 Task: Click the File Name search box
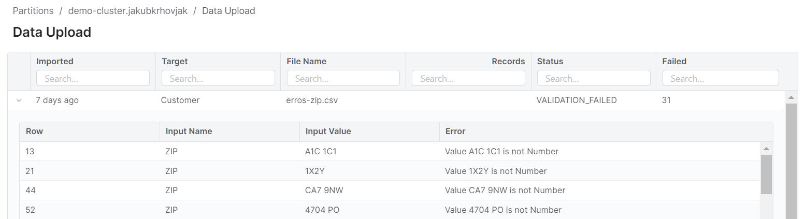pos(343,79)
